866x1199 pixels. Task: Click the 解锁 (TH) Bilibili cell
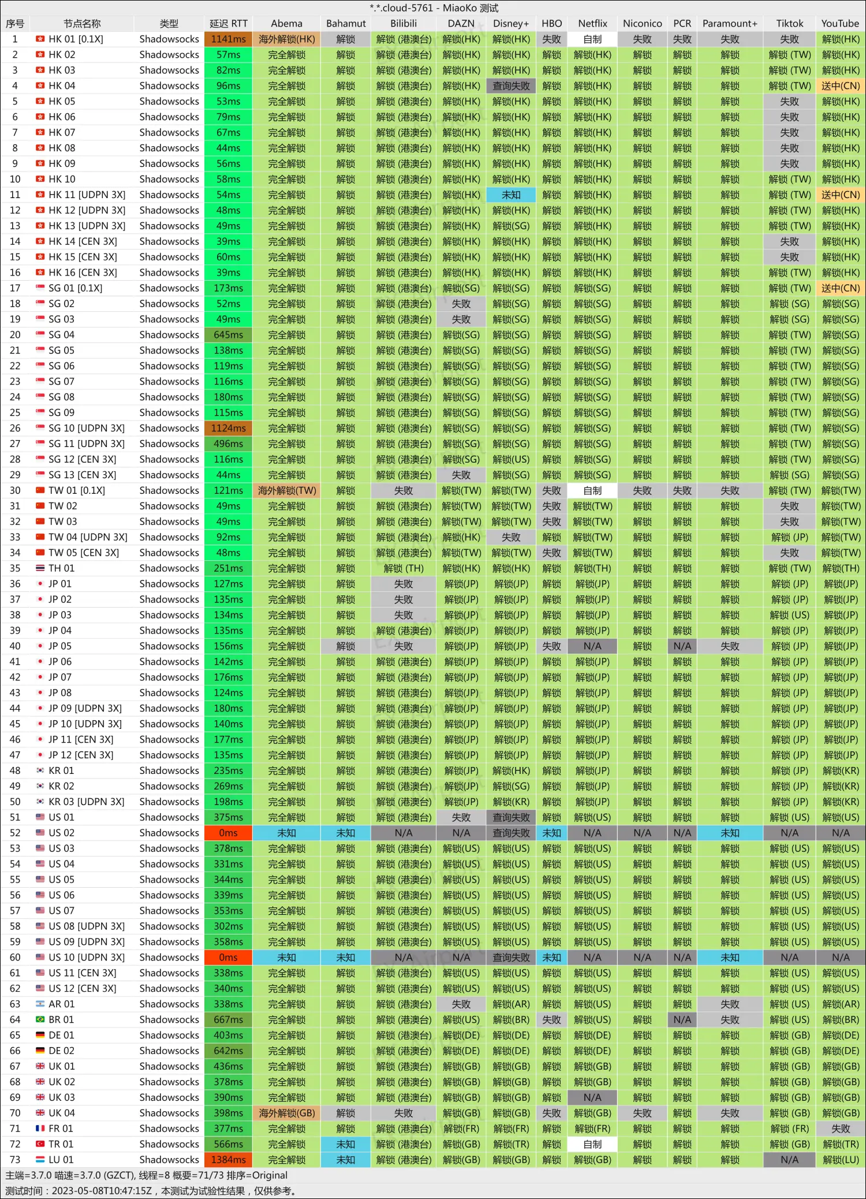404,568
